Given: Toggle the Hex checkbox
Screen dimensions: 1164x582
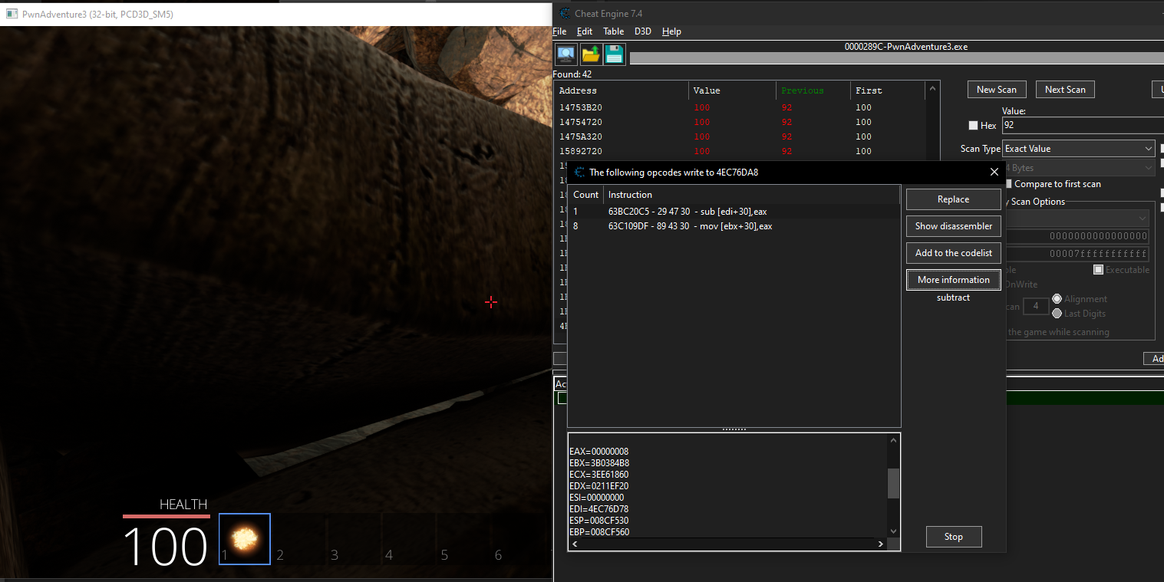Looking at the screenshot, I should pyautogui.click(x=973, y=125).
